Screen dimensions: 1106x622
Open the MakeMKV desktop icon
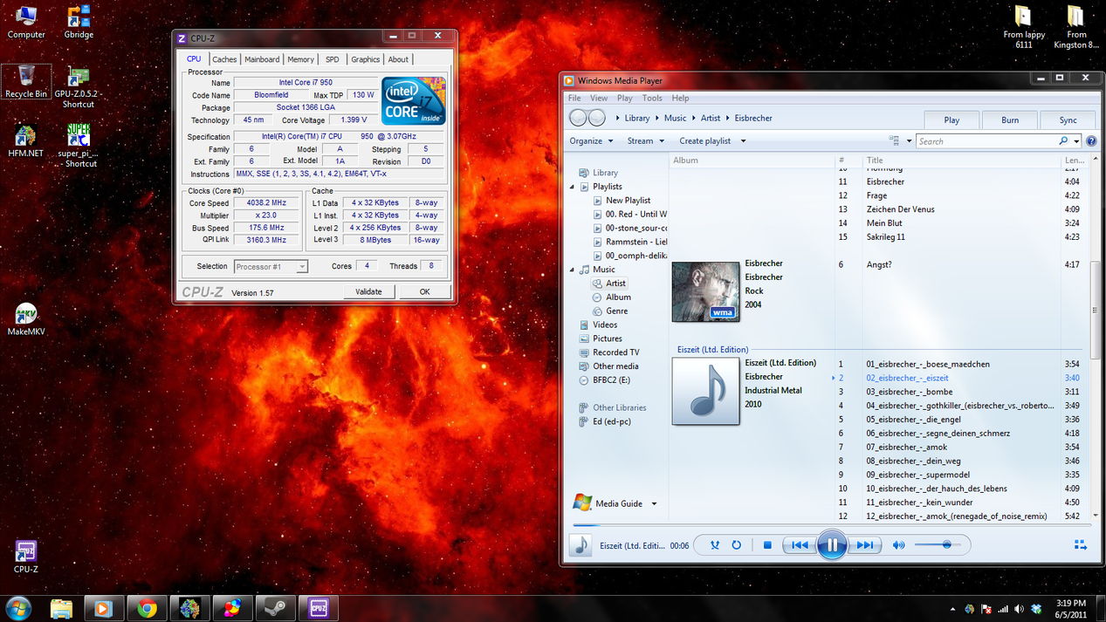click(x=26, y=319)
